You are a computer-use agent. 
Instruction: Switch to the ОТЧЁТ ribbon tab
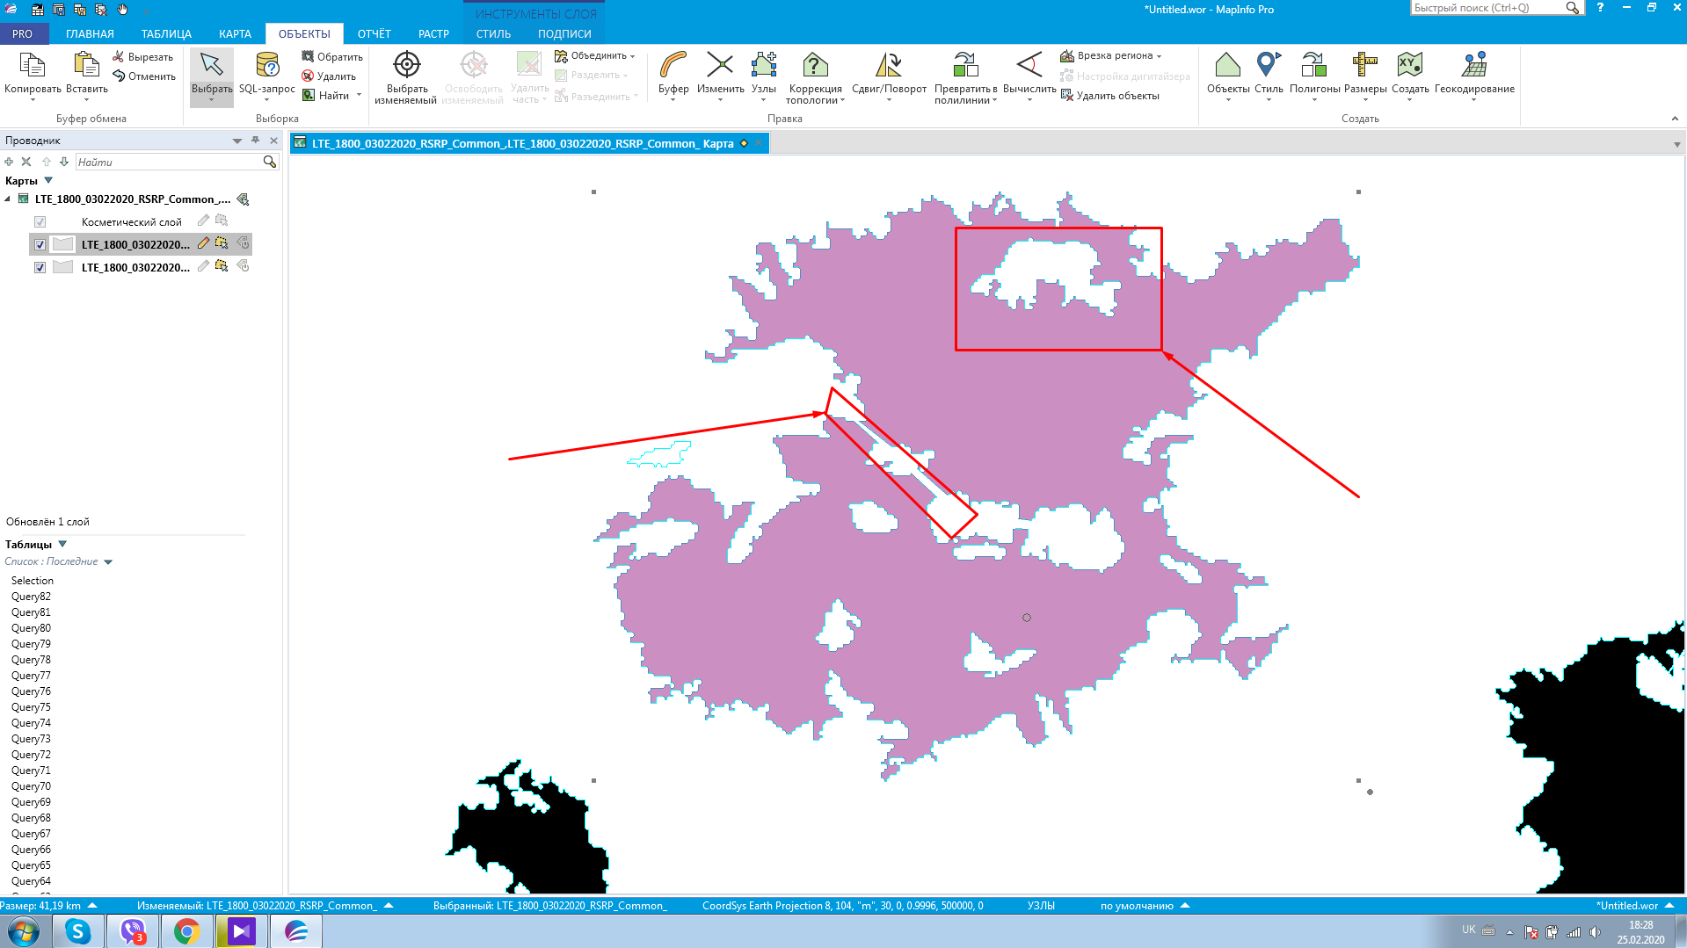pyautogui.click(x=374, y=34)
